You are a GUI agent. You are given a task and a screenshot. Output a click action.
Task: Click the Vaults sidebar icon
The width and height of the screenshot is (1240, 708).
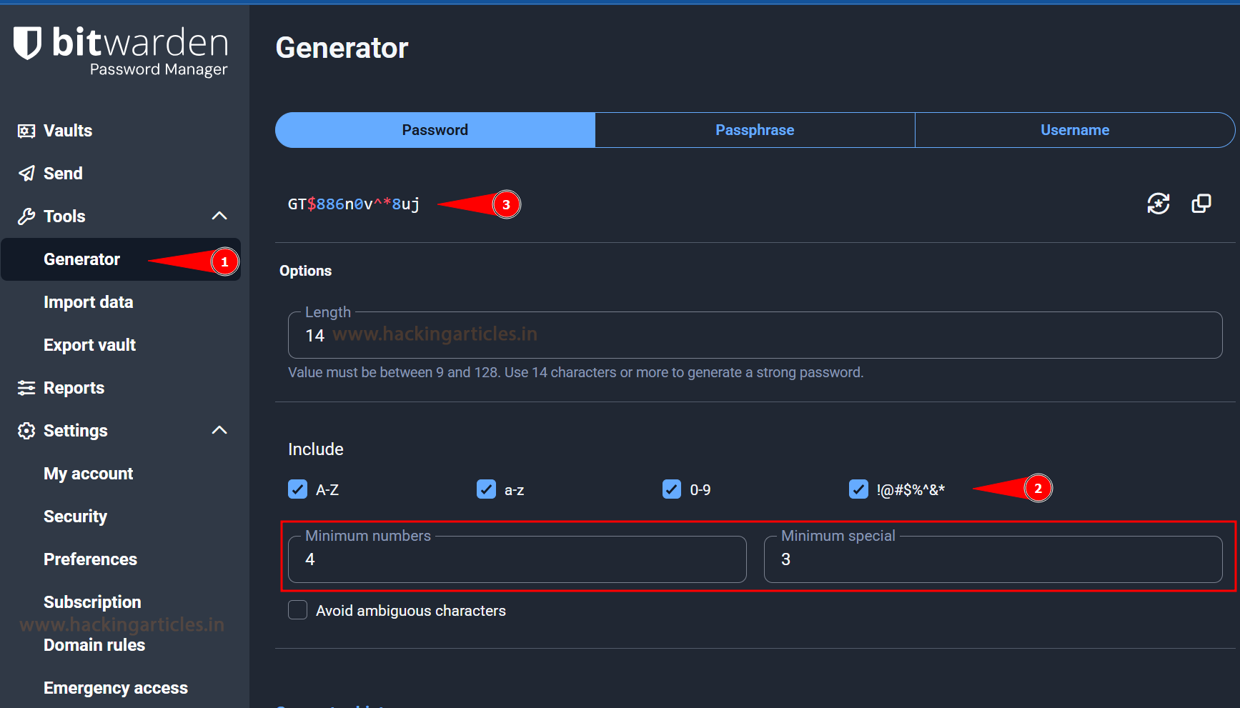[26, 131]
